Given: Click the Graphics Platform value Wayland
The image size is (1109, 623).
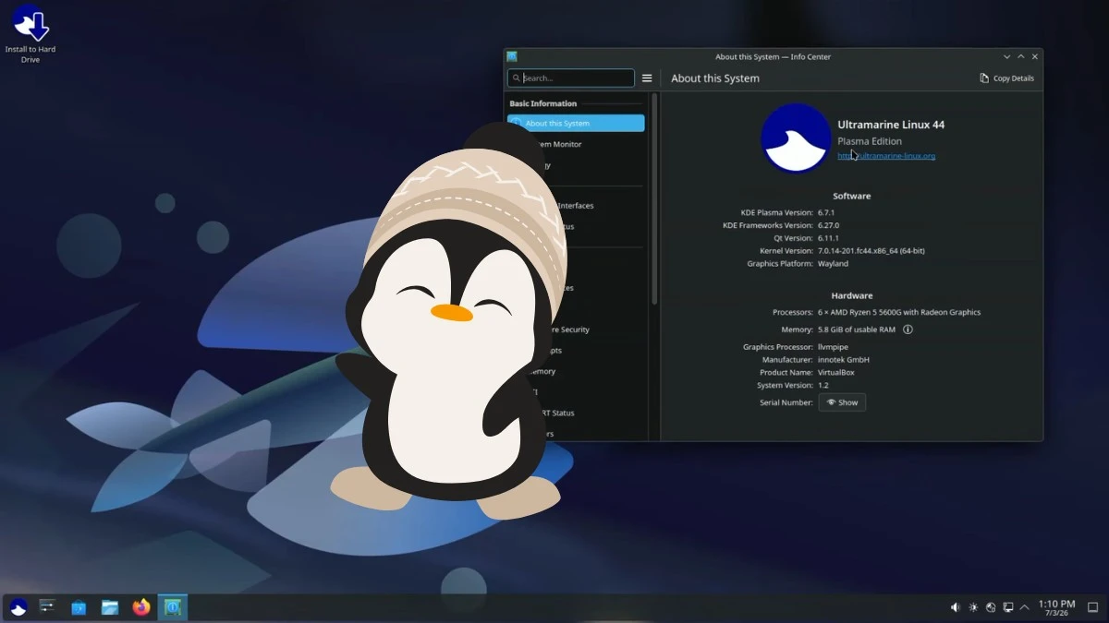Looking at the screenshot, I should click(x=833, y=264).
